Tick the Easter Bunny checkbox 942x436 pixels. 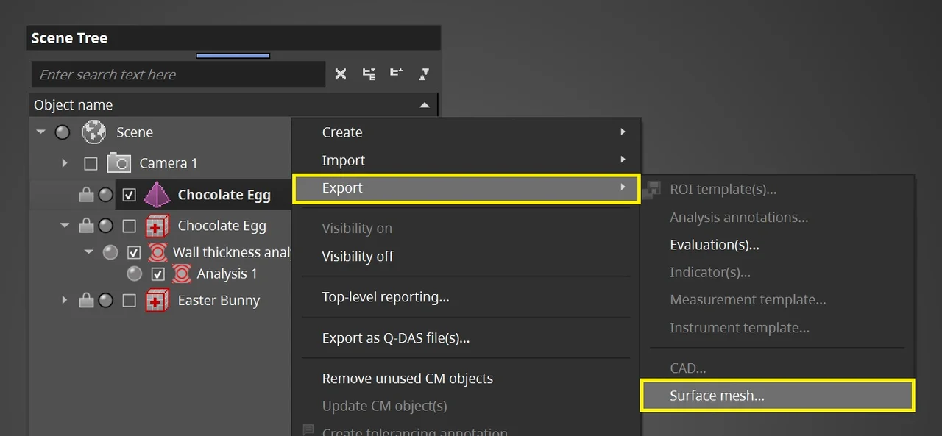tap(130, 300)
